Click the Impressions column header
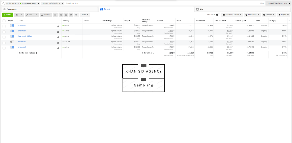Image resolution: width=292 pixels, height=143 pixels. pyautogui.click(x=200, y=21)
